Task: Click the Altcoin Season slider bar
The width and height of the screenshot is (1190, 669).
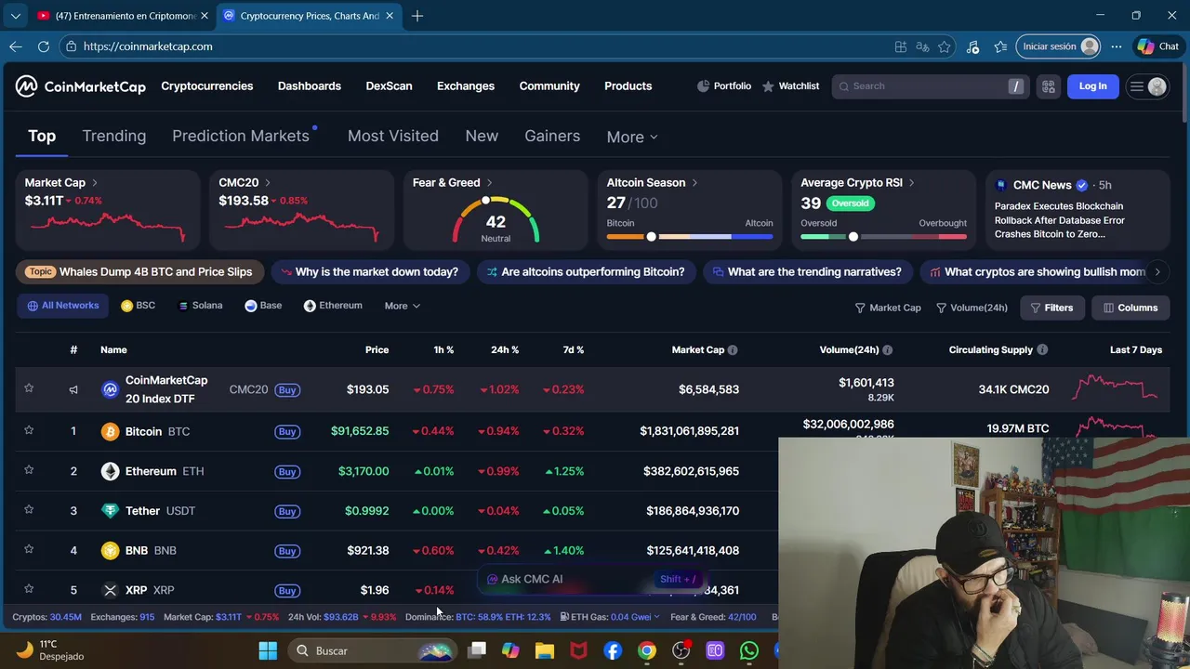Action: (x=690, y=237)
